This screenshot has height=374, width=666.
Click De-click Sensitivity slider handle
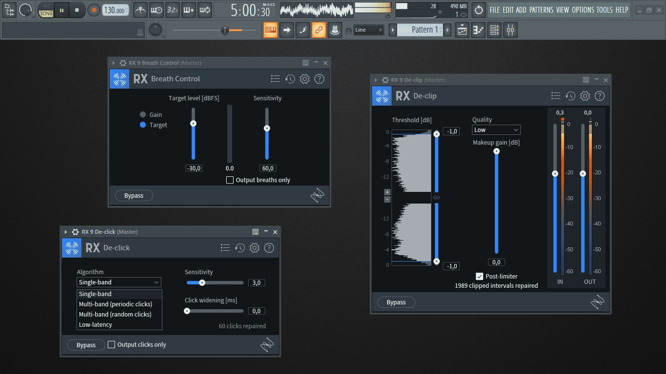[x=202, y=282]
